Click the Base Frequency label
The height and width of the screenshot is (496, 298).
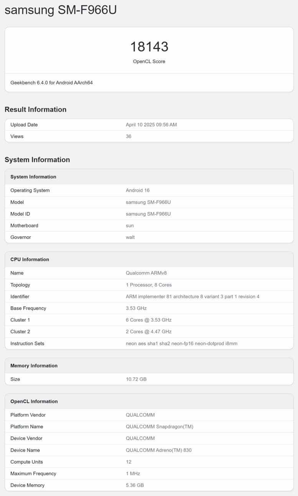tap(28, 308)
